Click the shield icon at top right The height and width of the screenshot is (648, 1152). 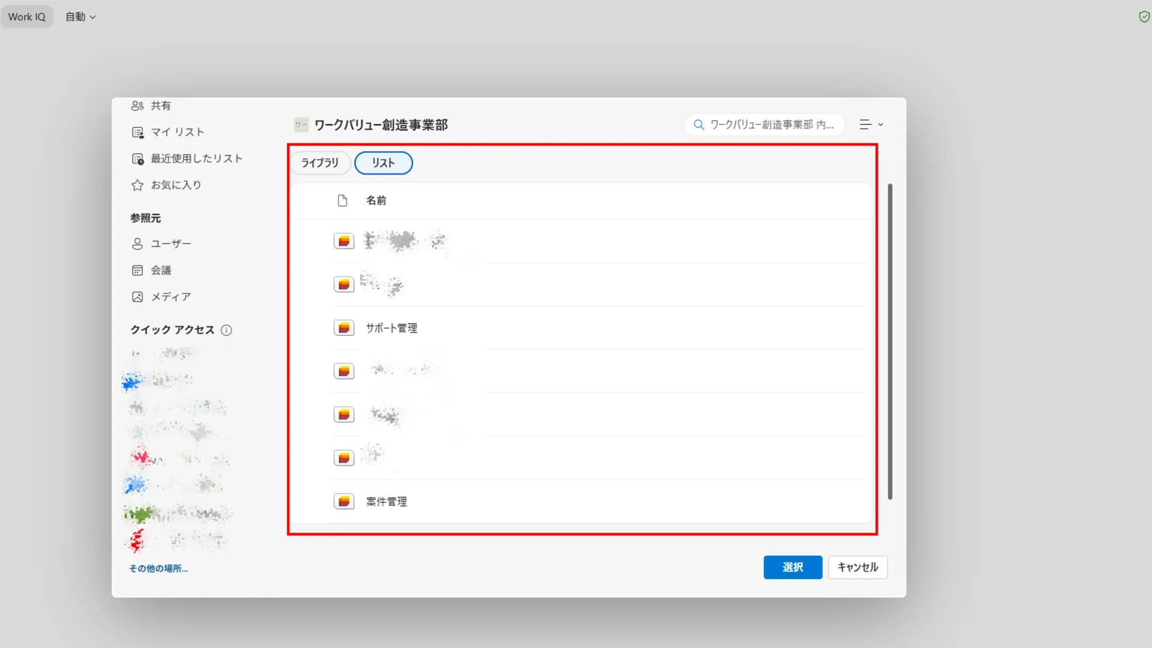point(1144,17)
